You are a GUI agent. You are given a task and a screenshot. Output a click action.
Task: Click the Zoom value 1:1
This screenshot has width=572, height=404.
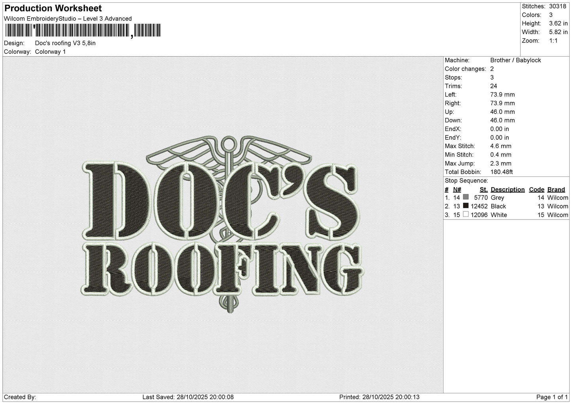tap(554, 41)
